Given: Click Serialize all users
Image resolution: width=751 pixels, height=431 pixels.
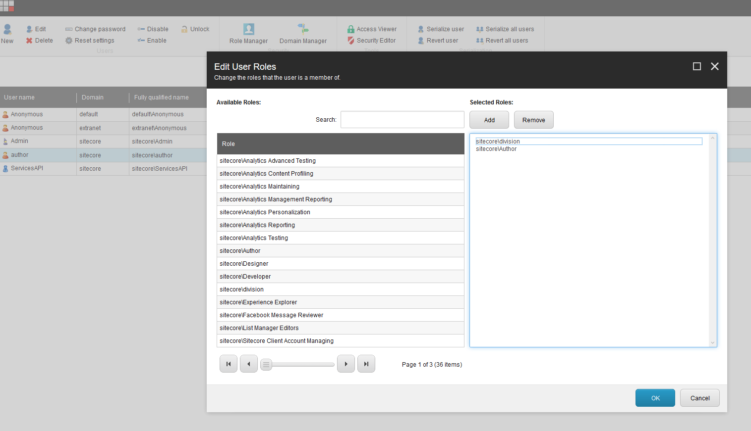Looking at the screenshot, I should click(505, 29).
